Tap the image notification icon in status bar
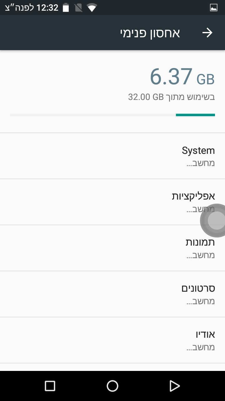 point(214,8)
